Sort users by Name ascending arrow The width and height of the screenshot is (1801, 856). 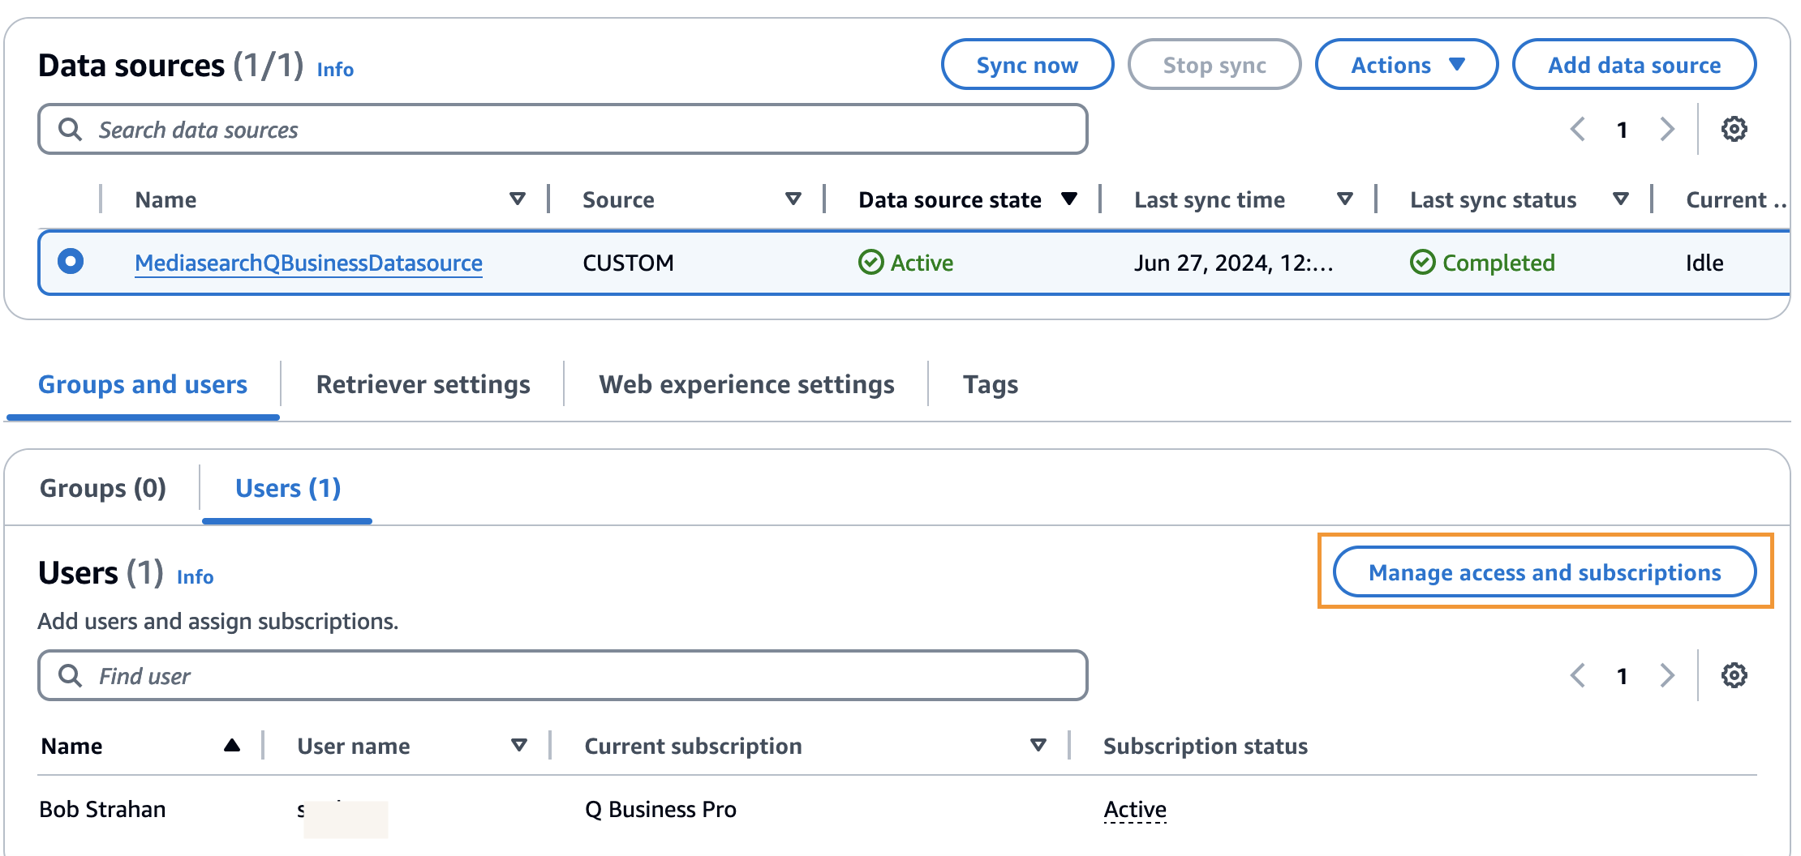[x=232, y=746]
